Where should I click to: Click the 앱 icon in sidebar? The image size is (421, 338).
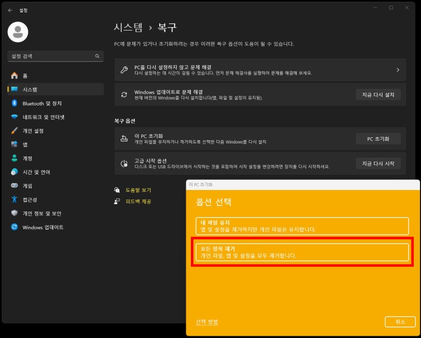[x=15, y=144]
